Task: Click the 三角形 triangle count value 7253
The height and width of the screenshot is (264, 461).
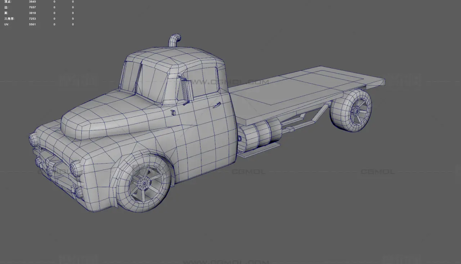Action: click(x=32, y=19)
